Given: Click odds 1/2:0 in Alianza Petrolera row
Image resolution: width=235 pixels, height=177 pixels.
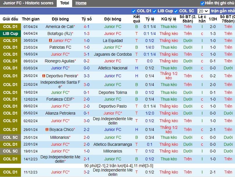Looking at the screenshot, I should point(149,113).
